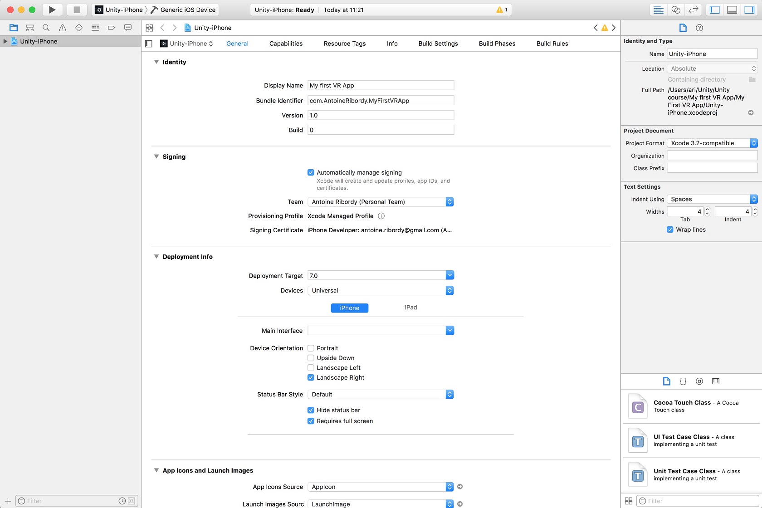
Task: Open the Symbol navigator icon
Action: coord(30,28)
